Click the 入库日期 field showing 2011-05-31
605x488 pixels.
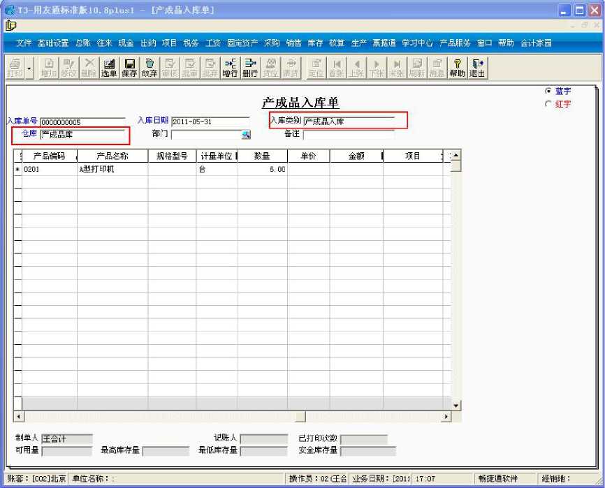[x=211, y=121]
